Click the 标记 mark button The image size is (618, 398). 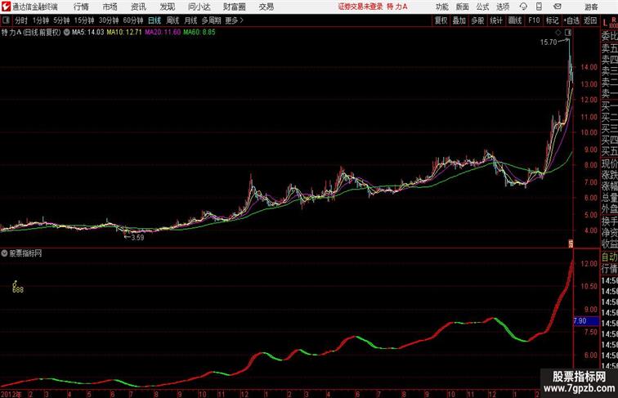tap(552, 20)
